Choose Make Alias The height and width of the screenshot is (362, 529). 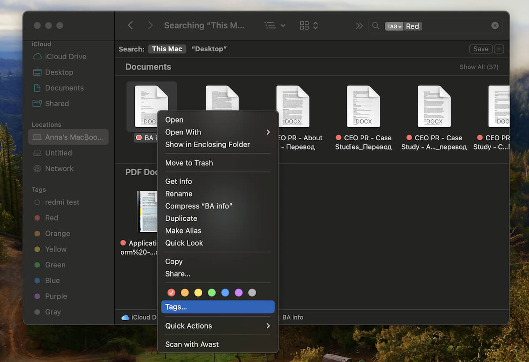tap(218, 230)
